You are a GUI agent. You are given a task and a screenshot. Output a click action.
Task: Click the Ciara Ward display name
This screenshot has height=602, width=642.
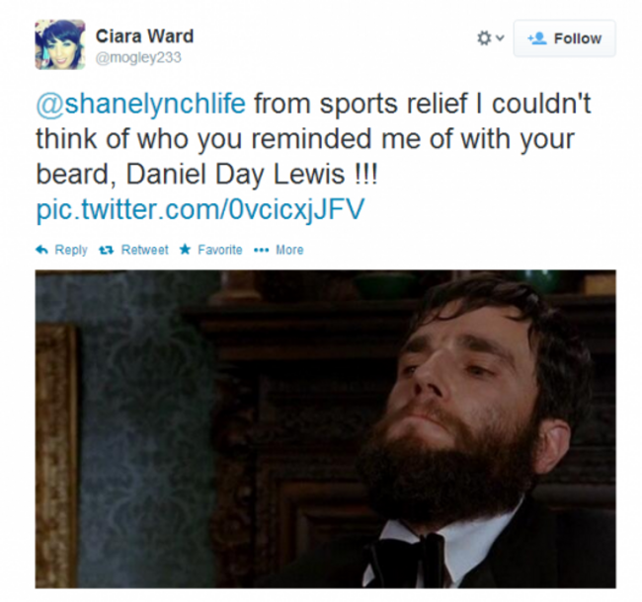144,37
